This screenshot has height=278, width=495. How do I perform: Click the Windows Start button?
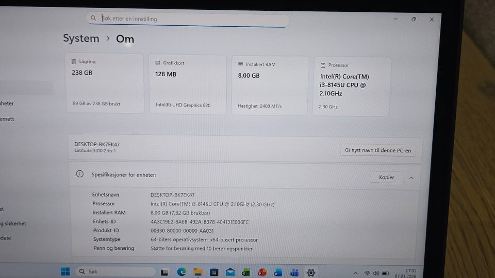point(65,271)
